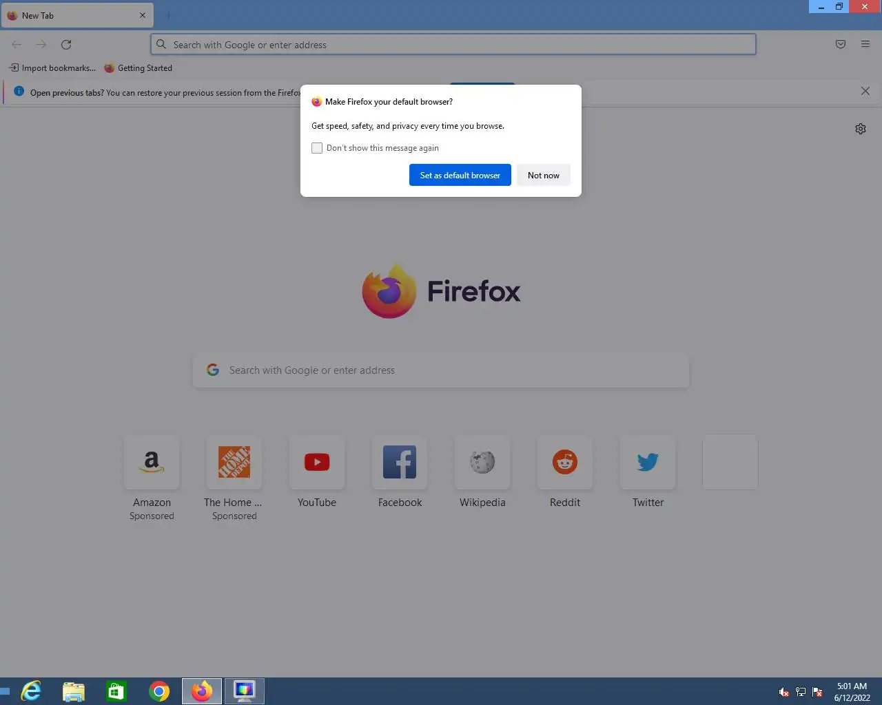Click the Firefox logo in center
Viewport: 882px width, 705px height.
click(441, 291)
